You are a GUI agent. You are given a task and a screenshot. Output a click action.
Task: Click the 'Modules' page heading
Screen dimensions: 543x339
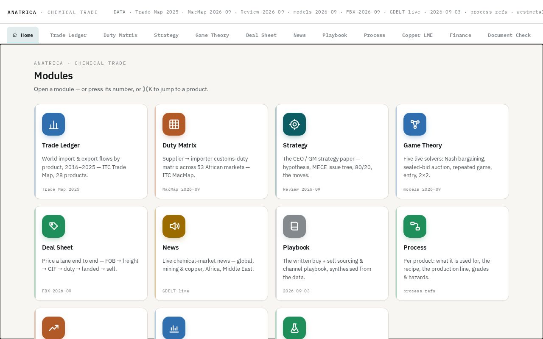point(53,76)
